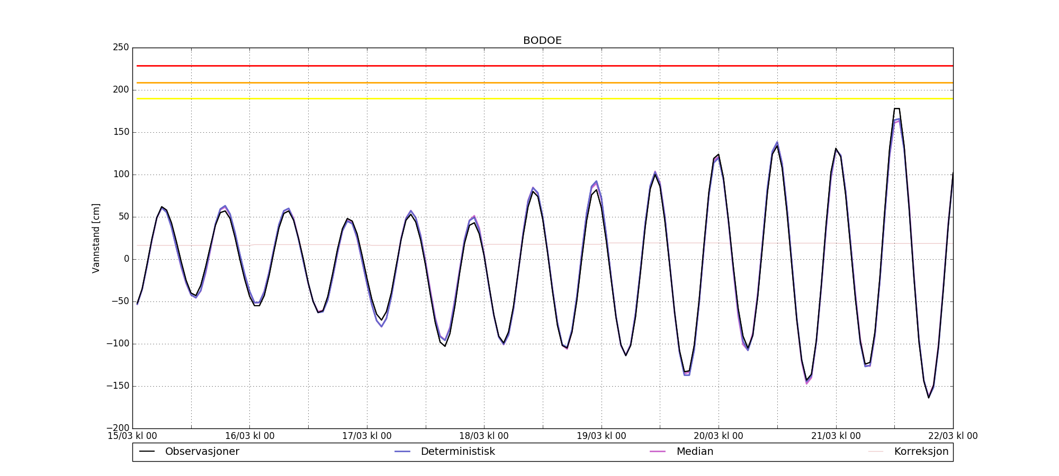Click the 250 y-axis tick label
The width and height of the screenshot is (1059, 476).
point(120,48)
